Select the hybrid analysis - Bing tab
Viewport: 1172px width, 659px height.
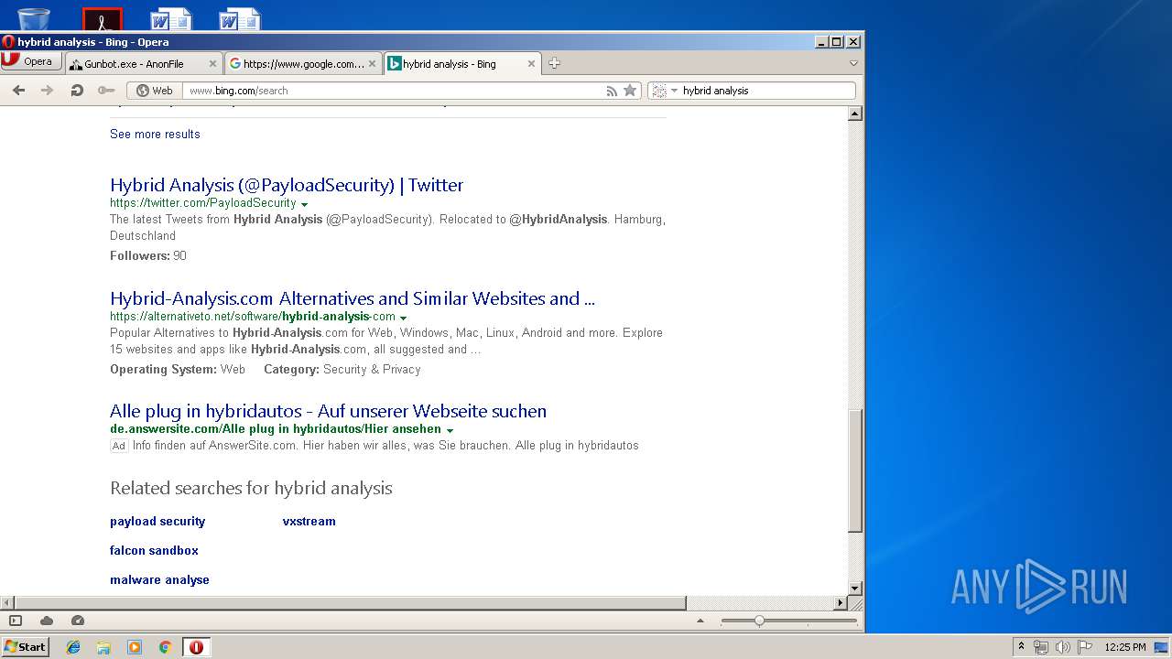pyautogui.click(x=462, y=64)
